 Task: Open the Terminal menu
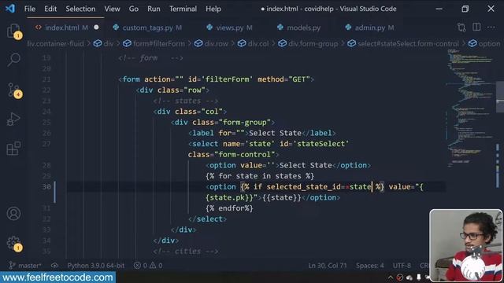[183, 9]
